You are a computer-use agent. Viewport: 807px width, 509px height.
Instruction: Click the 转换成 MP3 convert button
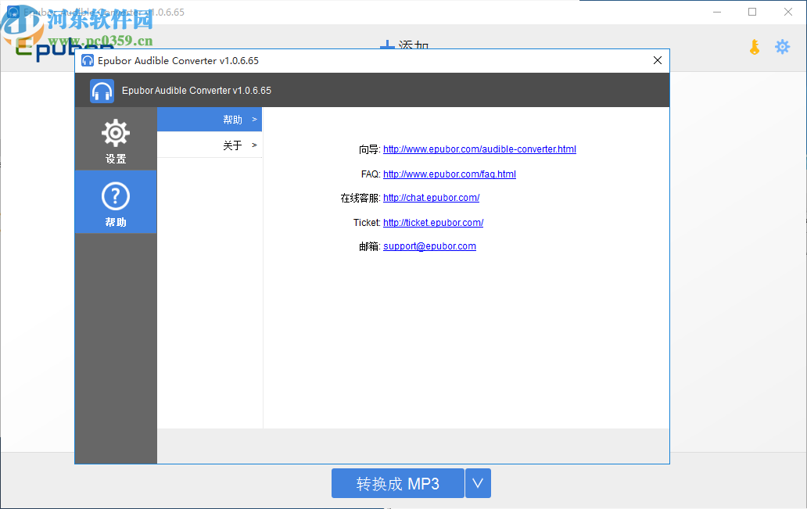point(398,483)
